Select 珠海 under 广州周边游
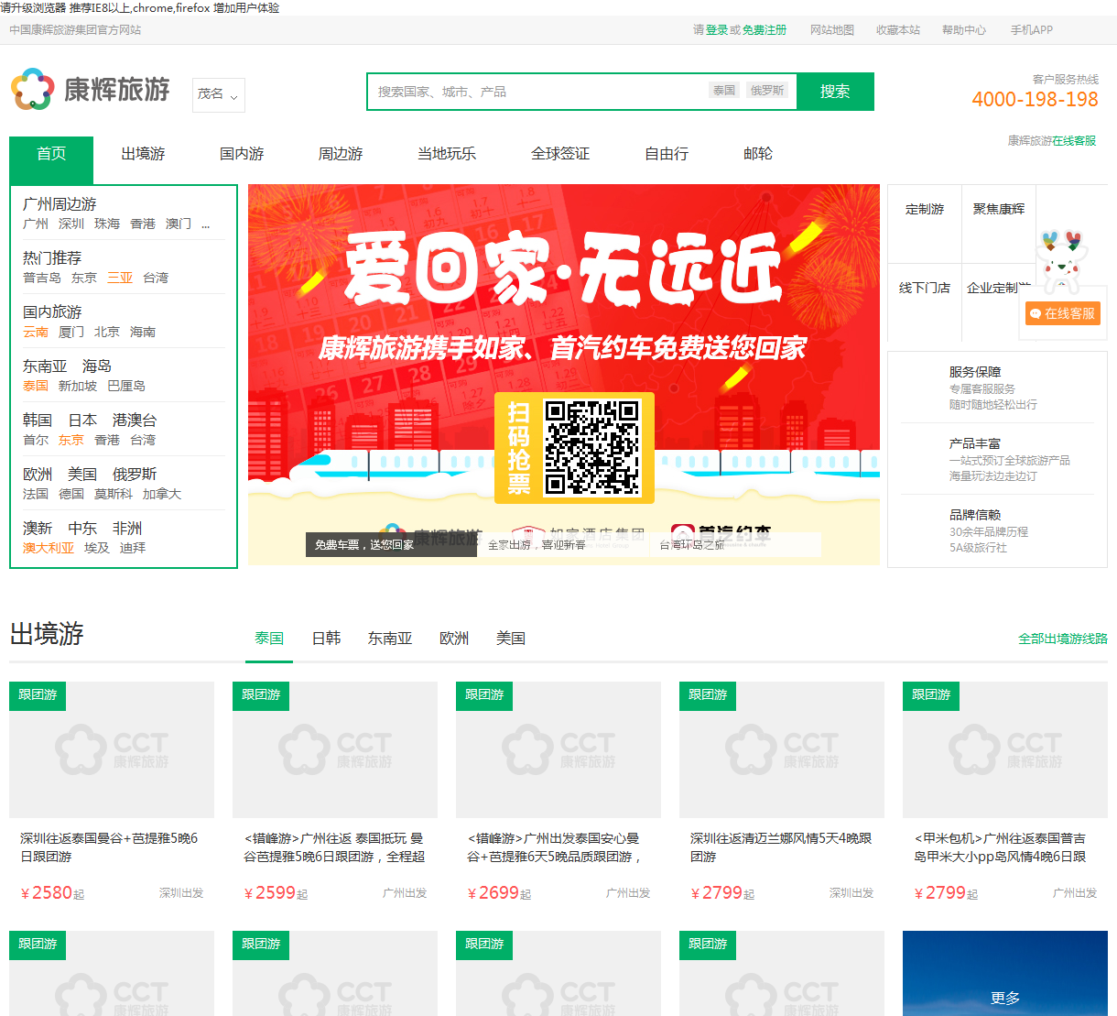 [107, 224]
